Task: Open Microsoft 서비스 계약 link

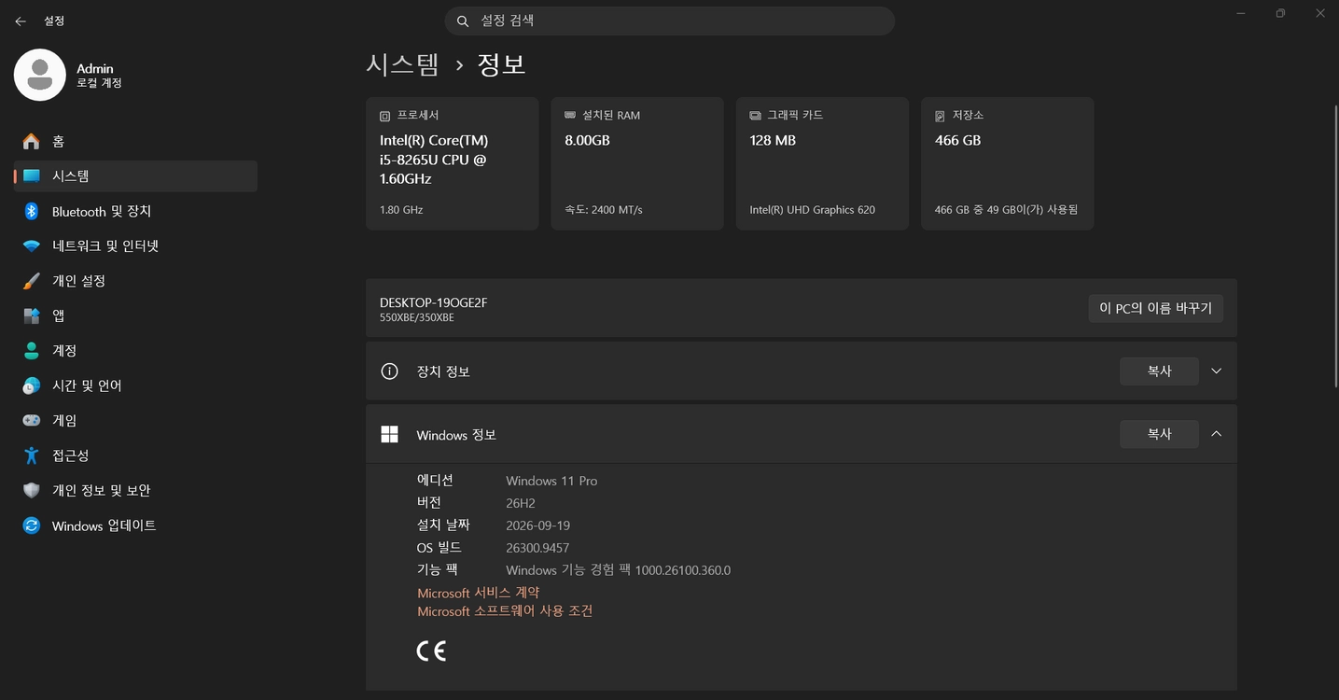Action: pos(479,593)
